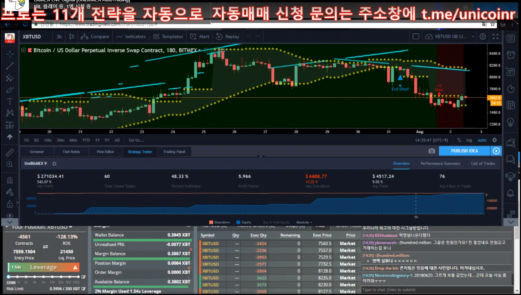Switch to the Text Notes tab
The width and height of the screenshot is (521, 295).
coord(71,151)
